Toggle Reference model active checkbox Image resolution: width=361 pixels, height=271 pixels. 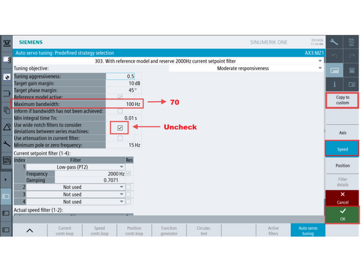(120, 97)
